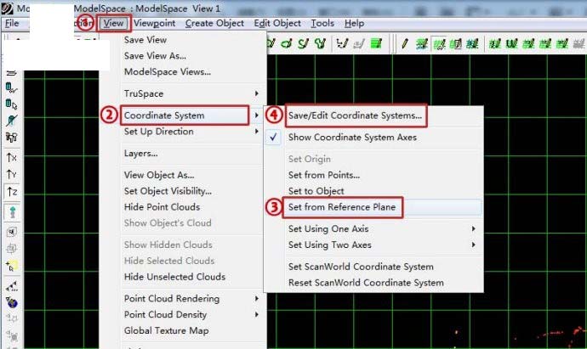The image size is (587, 349).
Task: Open Layers... from the View menu
Action: click(x=140, y=153)
